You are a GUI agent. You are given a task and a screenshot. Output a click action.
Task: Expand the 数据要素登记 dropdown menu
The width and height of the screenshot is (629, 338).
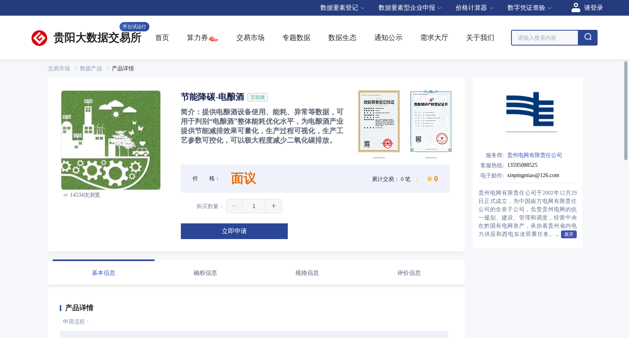(342, 8)
